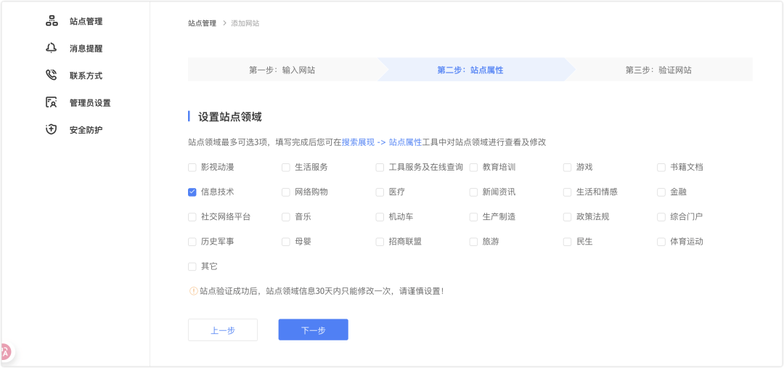Screen dimensions: 784x368
Task: Check the 社交网络平台 checkbox
Action: pyautogui.click(x=192, y=217)
